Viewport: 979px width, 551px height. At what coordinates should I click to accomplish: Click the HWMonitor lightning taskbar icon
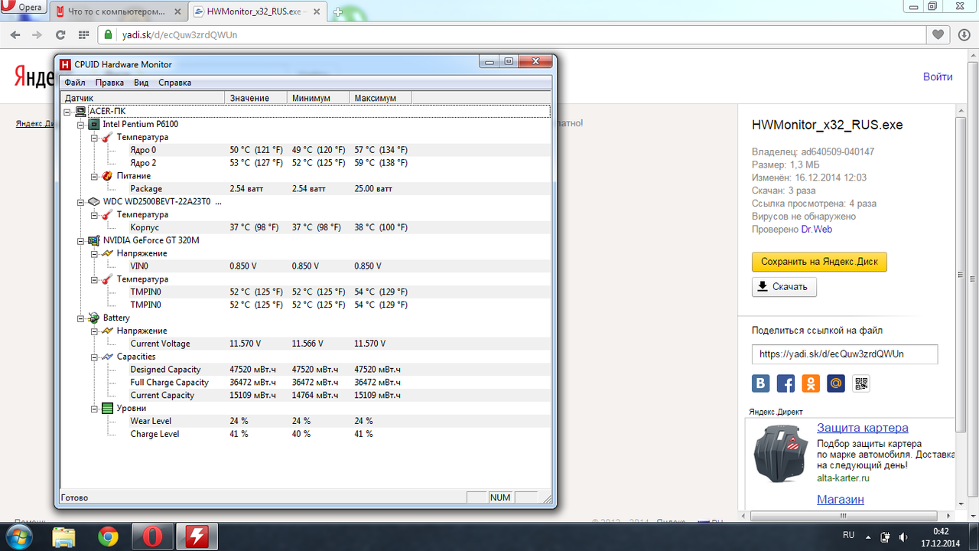pyautogui.click(x=197, y=537)
